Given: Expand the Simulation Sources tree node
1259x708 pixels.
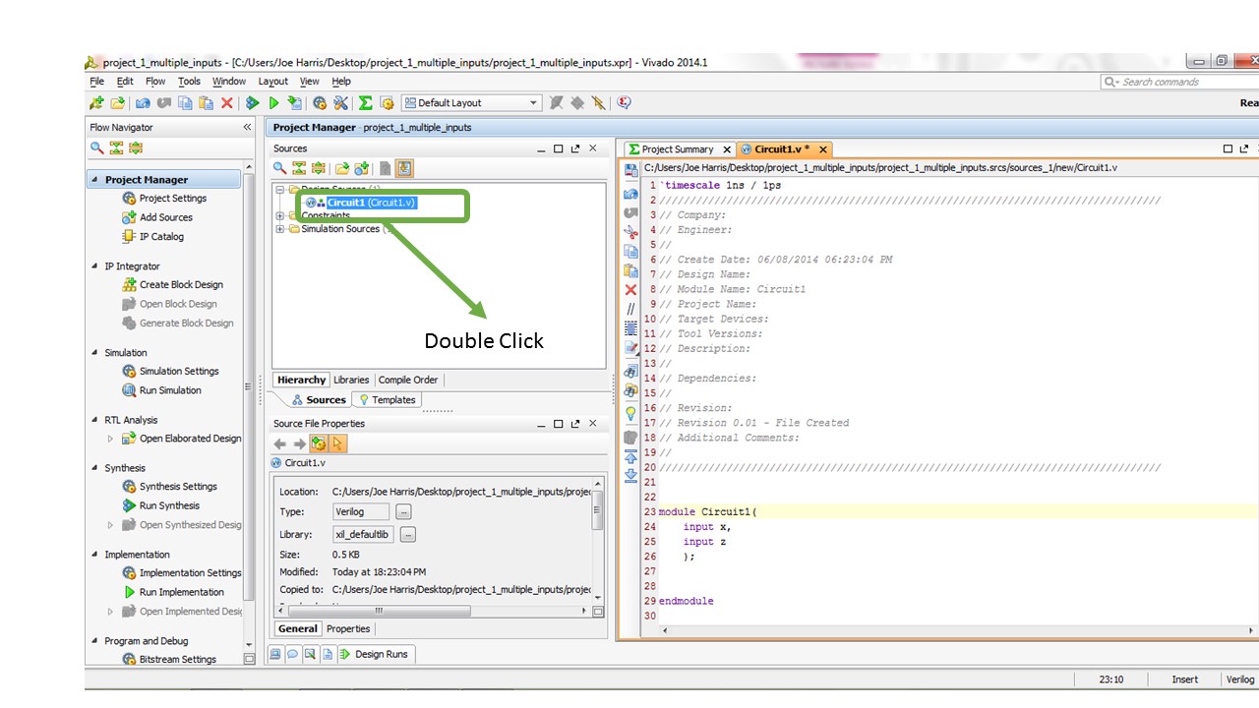Looking at the screenshot, I should point(280,229).
